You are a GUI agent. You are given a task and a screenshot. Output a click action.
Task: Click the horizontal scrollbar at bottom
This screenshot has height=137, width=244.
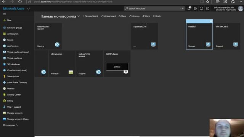tap(87, 136)
